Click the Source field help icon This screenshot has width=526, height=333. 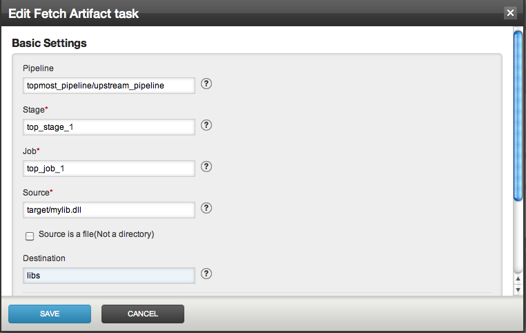coord(206,208)
